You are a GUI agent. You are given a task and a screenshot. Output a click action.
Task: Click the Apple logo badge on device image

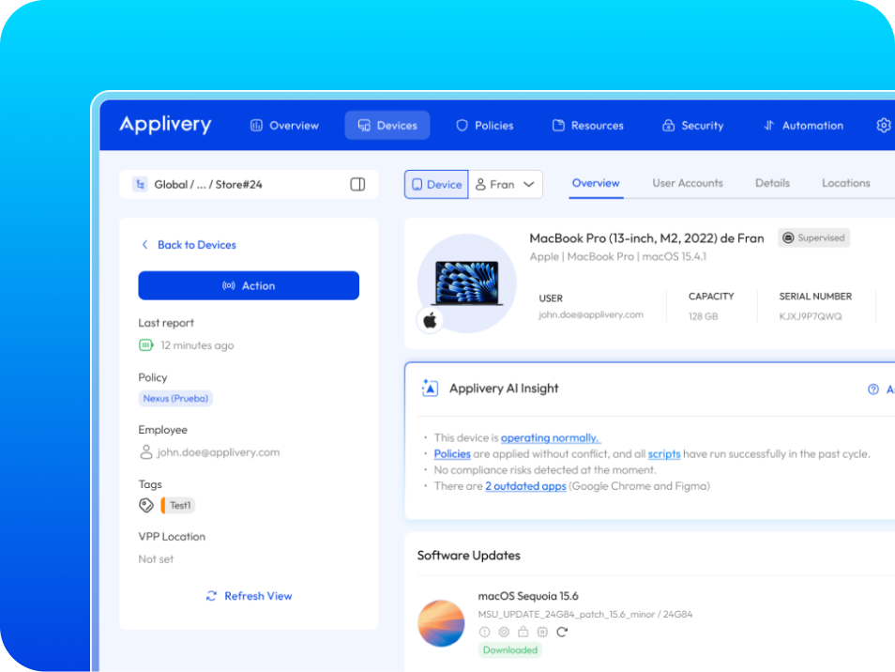tap(430, 321)
